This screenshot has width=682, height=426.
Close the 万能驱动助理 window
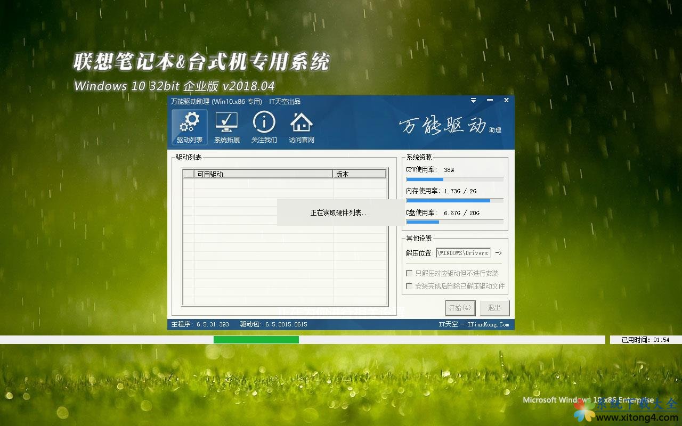tap(506, 101)
